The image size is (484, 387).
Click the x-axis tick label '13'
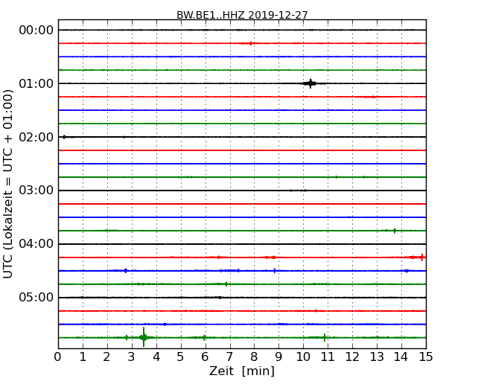pos(377,357)
